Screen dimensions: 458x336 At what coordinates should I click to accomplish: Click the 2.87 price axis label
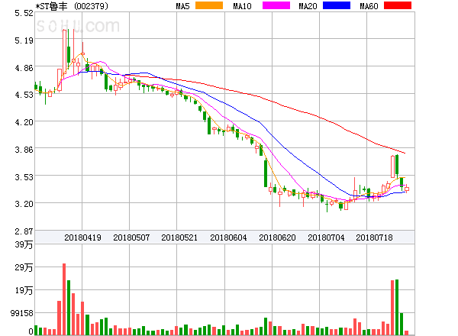[x=24, y=231]
